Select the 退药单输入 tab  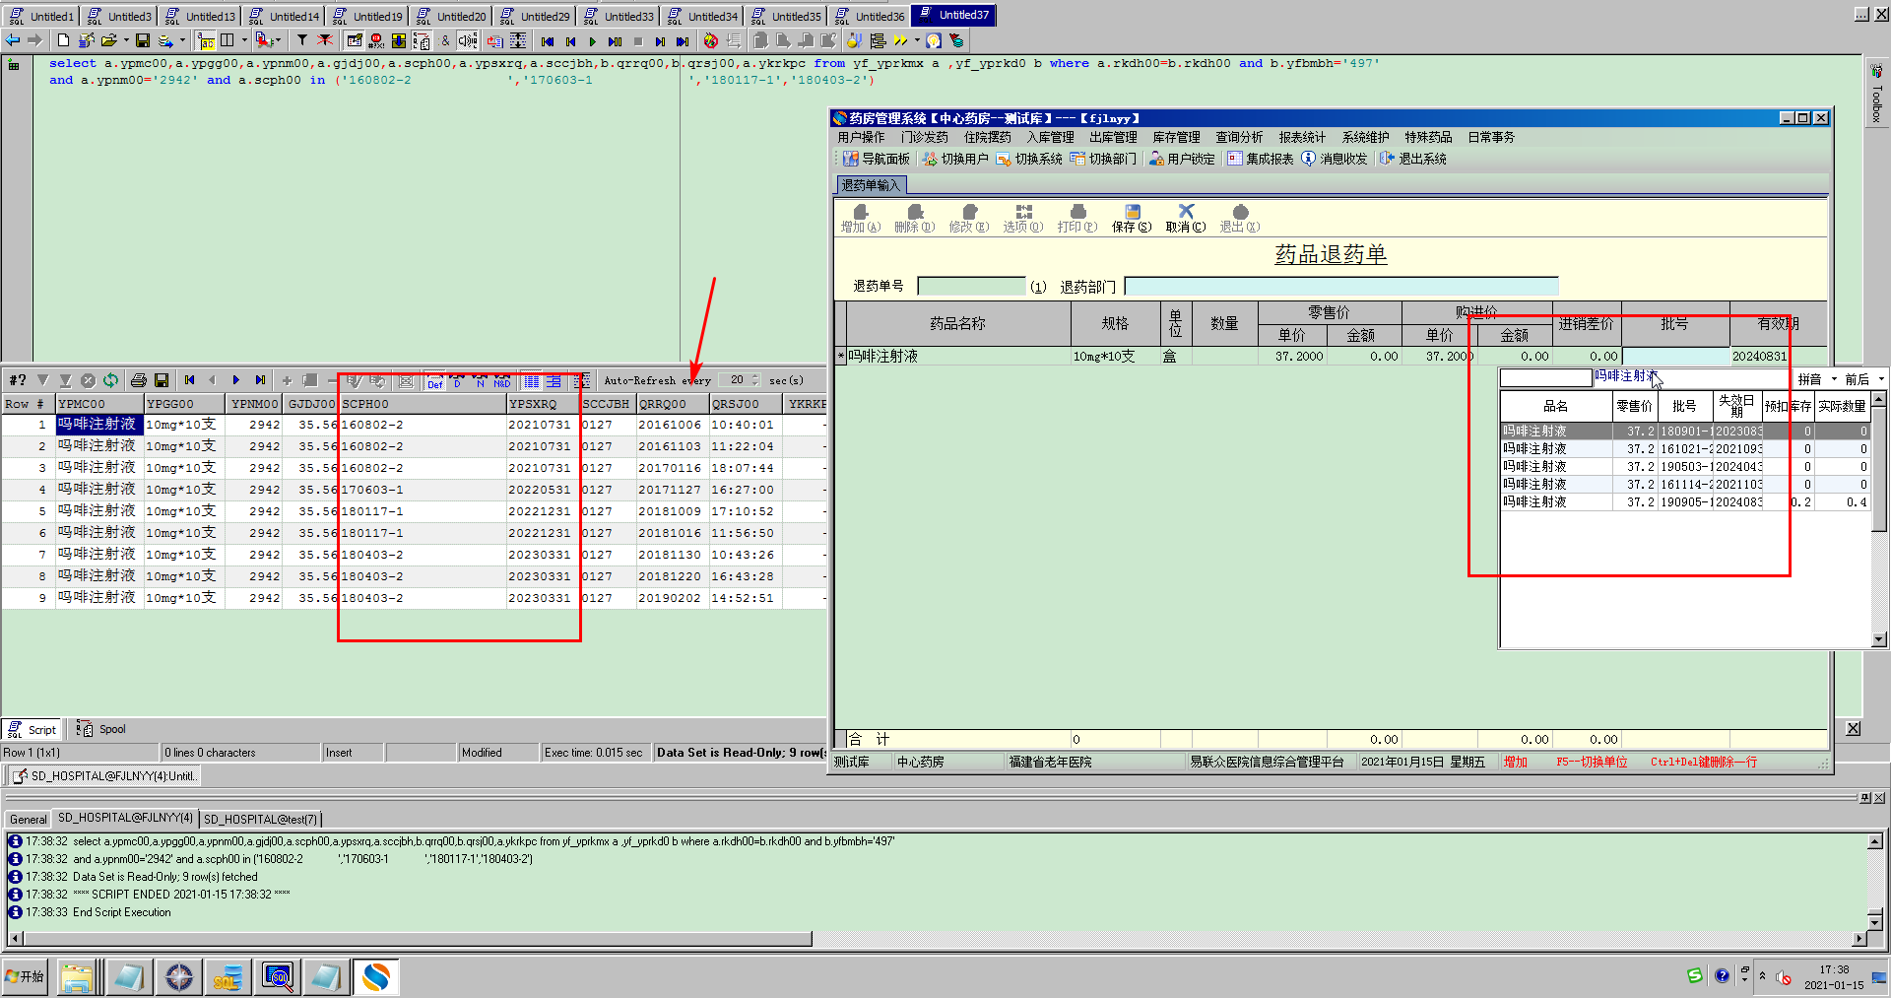[x=871, y=185]
